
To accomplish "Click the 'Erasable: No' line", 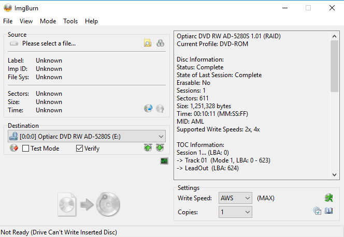I will click(x=194, y=83).
